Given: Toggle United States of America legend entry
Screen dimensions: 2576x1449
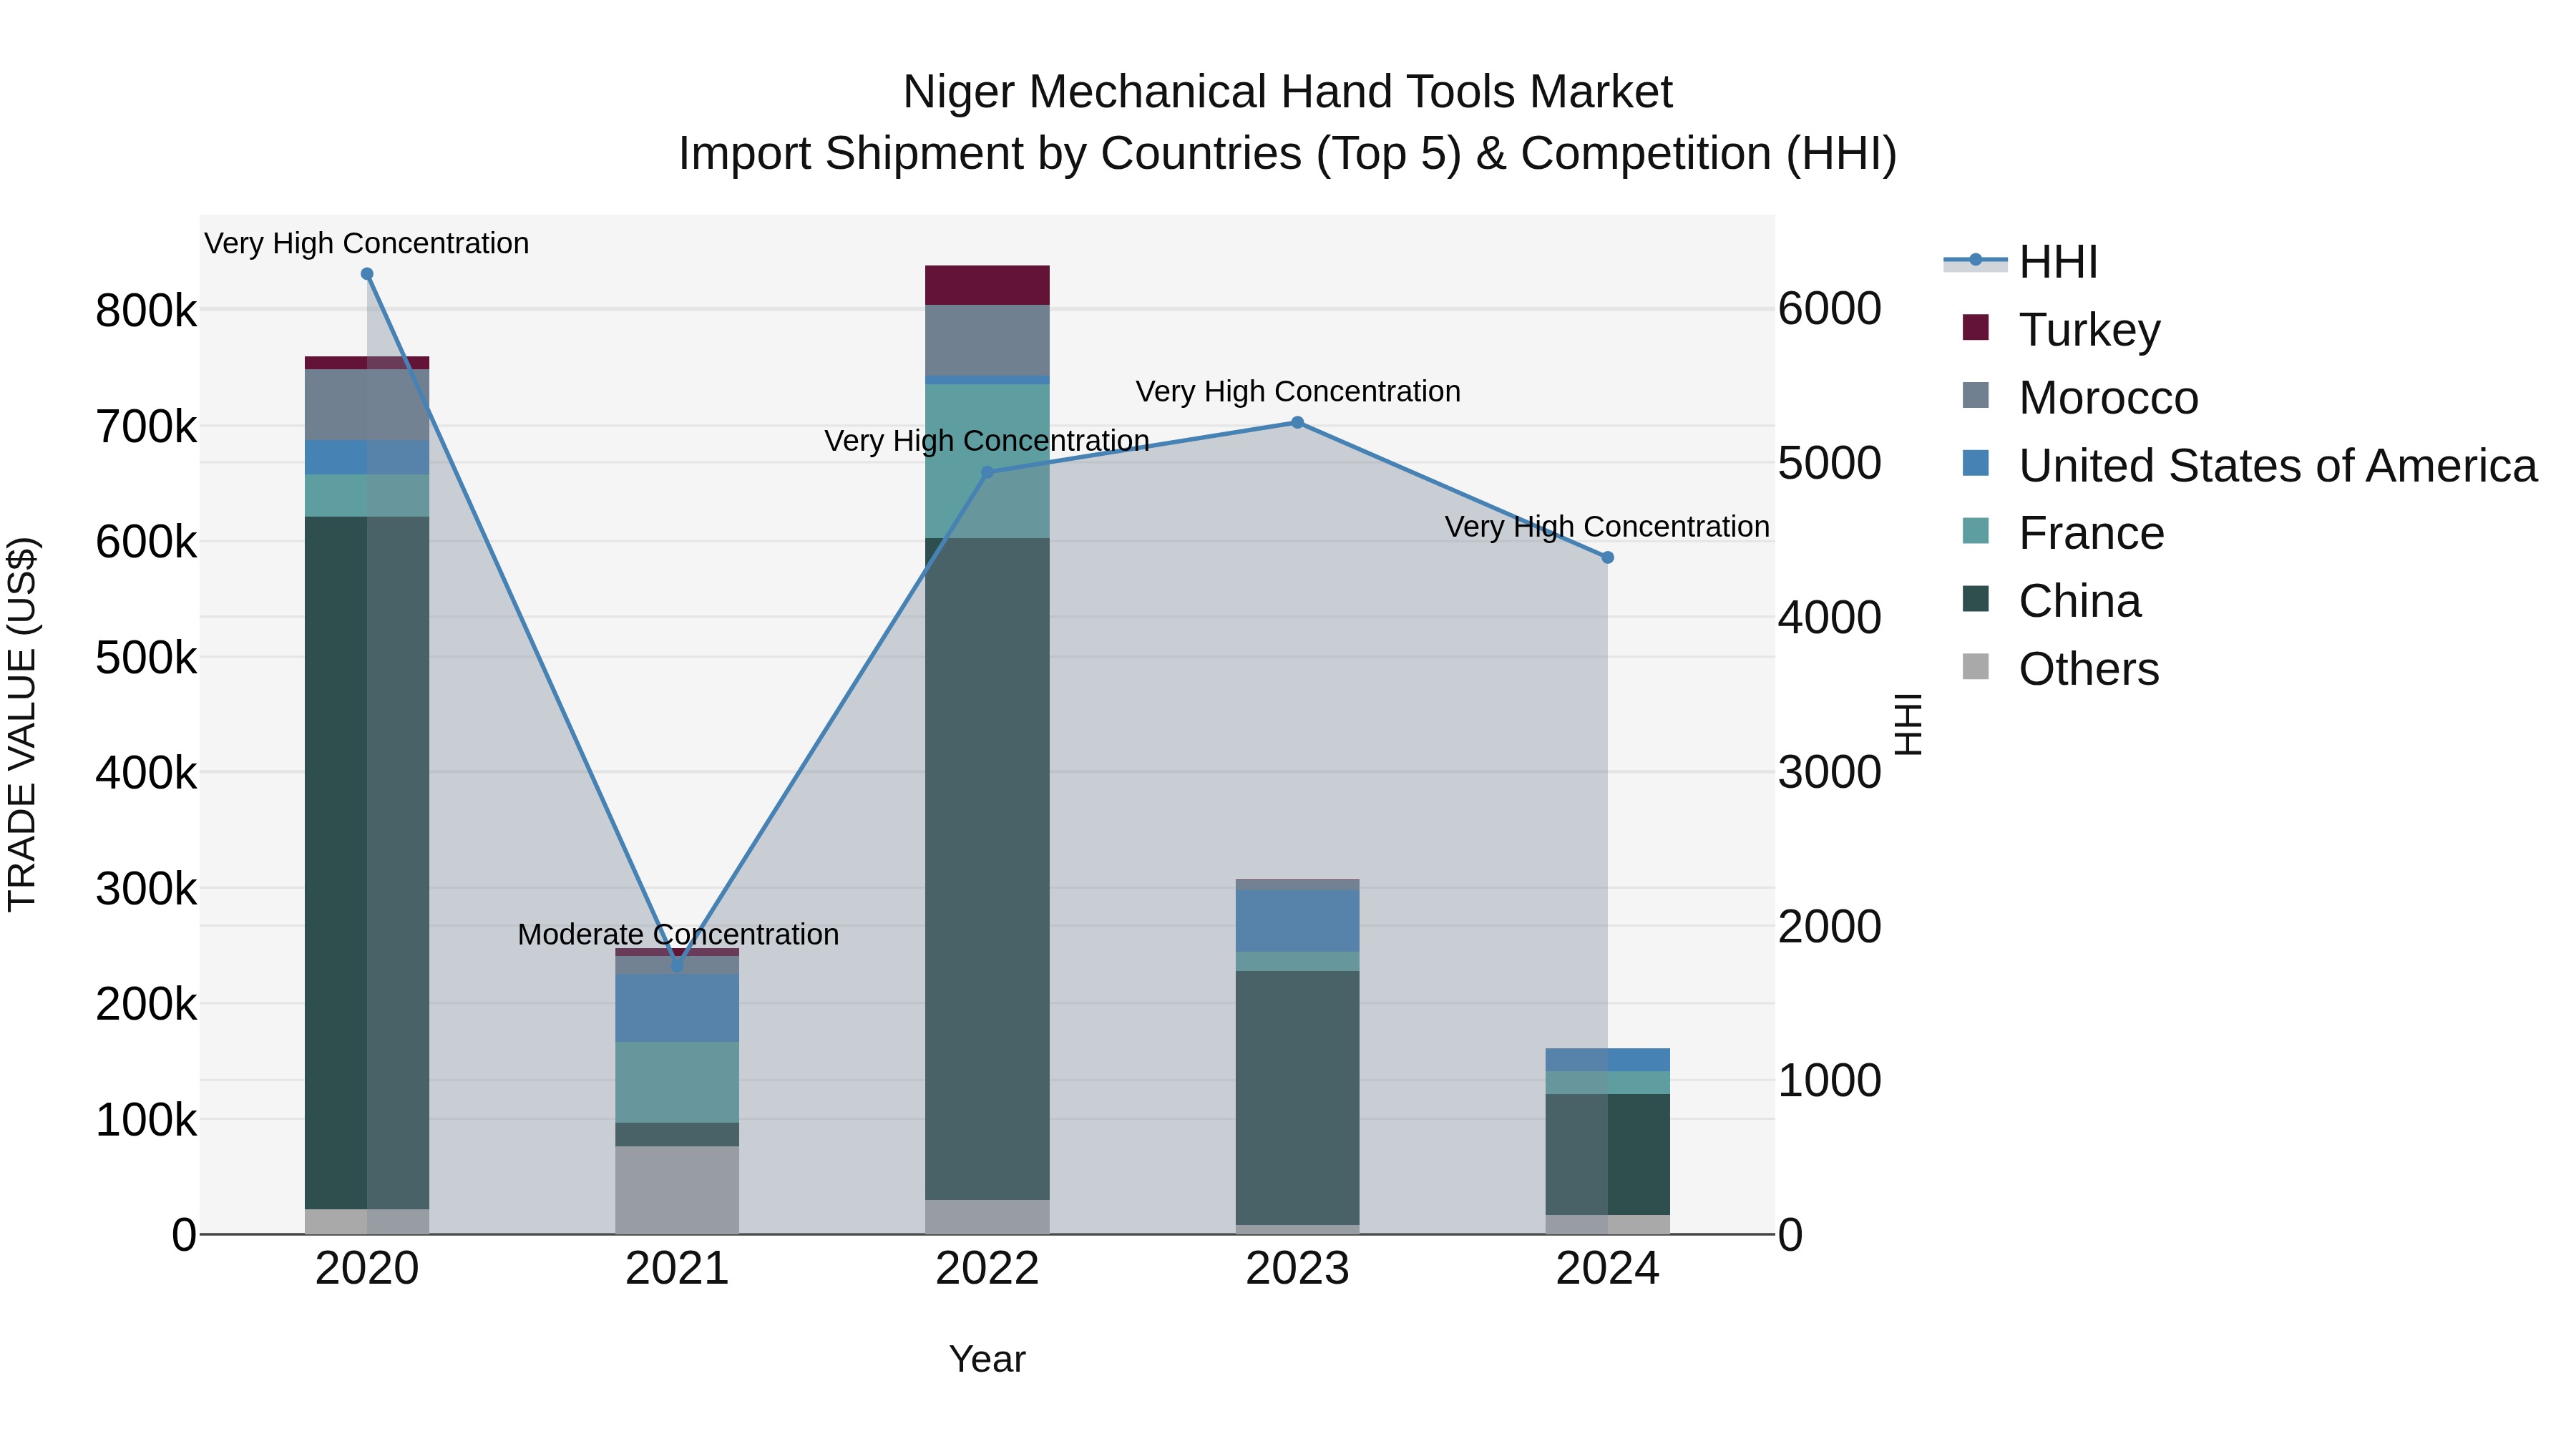Looking at the screenshot, I should pos(2249,465).
